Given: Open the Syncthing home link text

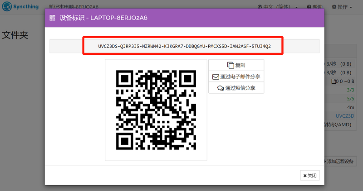Looking at the screenshot, I should (26, 6).
